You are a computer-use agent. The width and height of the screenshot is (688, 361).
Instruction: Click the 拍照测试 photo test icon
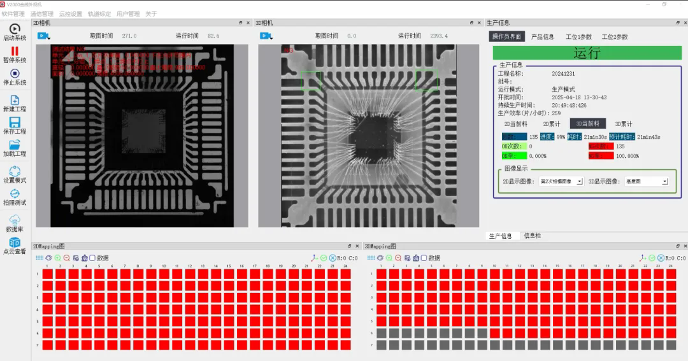pos(15,194)
